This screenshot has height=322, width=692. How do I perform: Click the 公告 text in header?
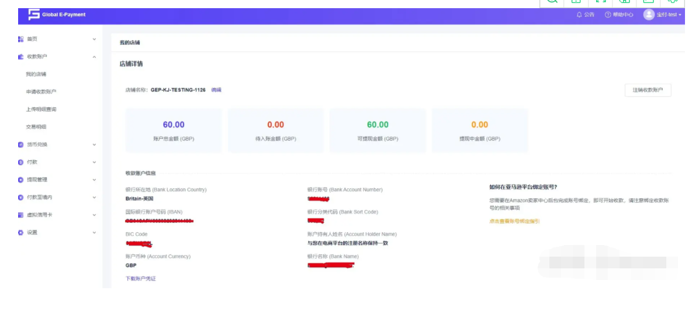(x=589, y=15)
